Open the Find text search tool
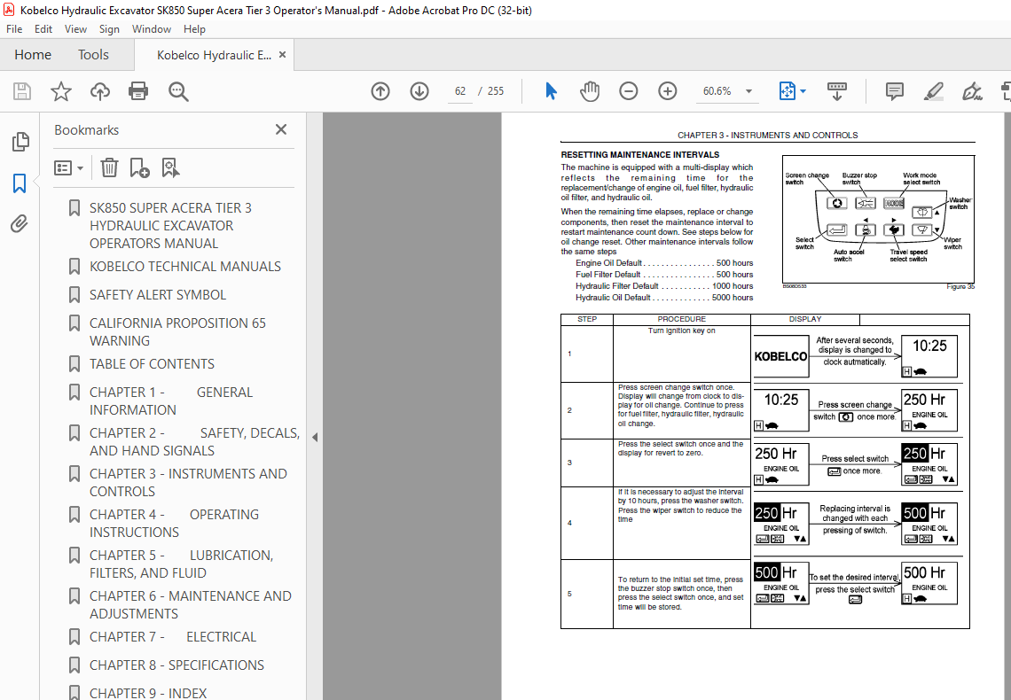Screen dimensions: 1011x700 (178, 91)
